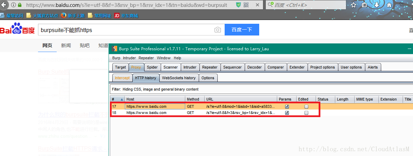Image resolution: width=413 pixels, height=156 pixels.
Task: Select the 贴吧 Baidu tab
Action: [85, 45]
